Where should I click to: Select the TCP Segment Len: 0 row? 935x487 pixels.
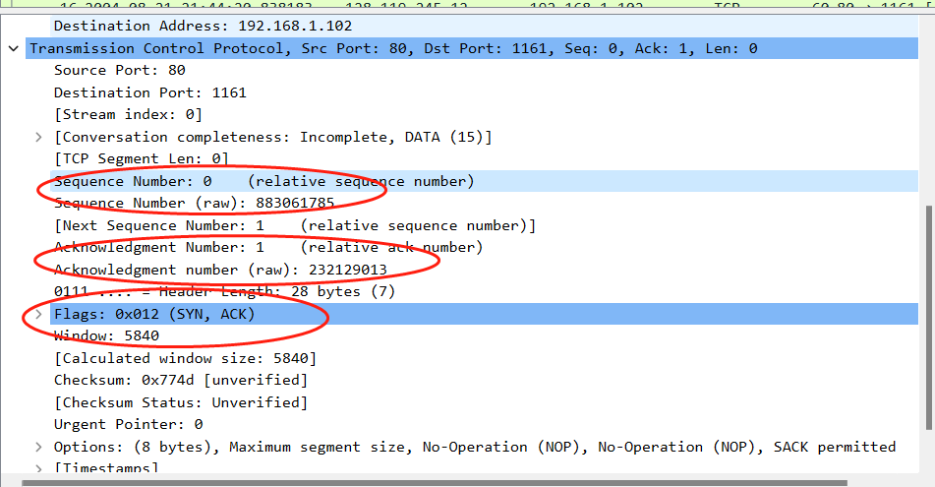(x=141, y=158)
